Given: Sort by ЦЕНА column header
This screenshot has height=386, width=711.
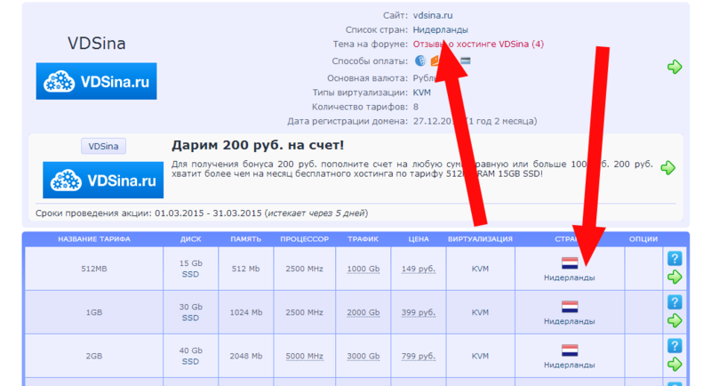Looking at the screenshot, I should (x=419, y=239).
